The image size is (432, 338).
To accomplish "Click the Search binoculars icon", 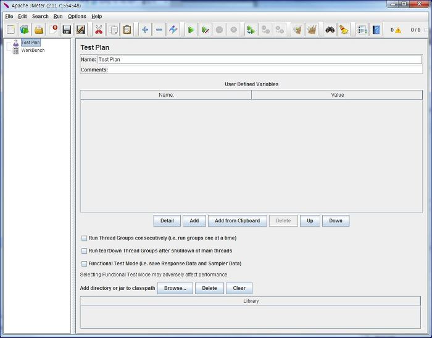I will pyautogui.click(x=330, y=30).
